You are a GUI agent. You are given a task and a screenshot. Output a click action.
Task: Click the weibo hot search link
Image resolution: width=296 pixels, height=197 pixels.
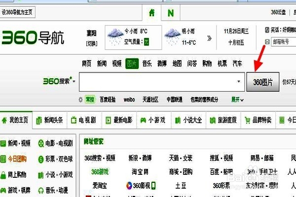[129, 99]
